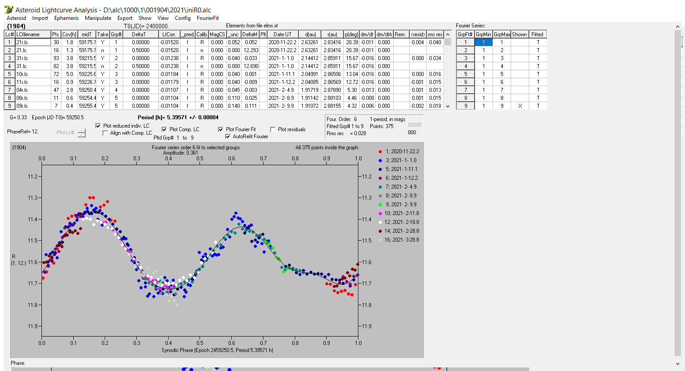Click the application icon in title bar
The width and height of the screenshot is (685, 371).
pos(8,9)
